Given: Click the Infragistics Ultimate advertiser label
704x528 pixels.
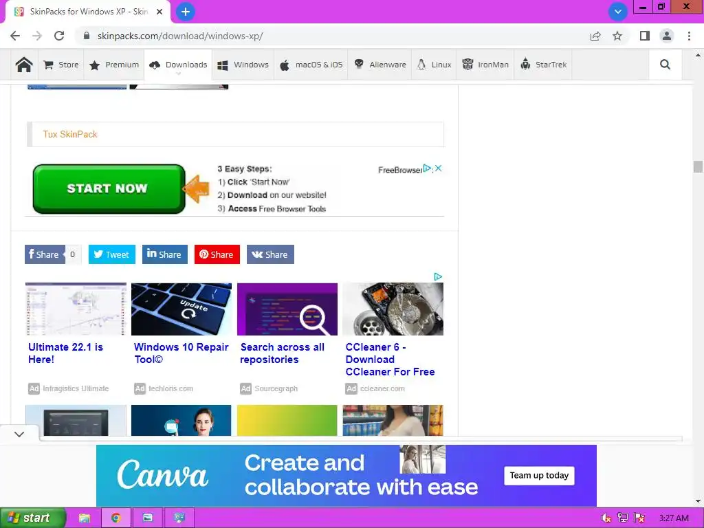Looking at the screenshot, I should pyautogui.click(x=76, y=389).
